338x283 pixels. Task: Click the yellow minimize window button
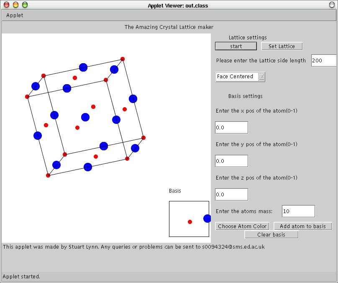coord(15,5)
